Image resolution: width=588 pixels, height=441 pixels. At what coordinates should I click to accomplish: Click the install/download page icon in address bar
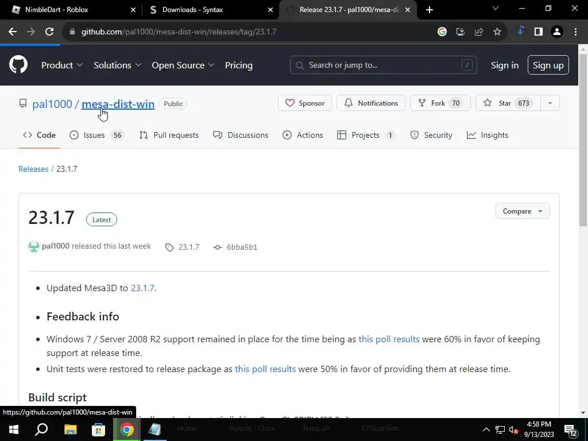tap(461, 32)
